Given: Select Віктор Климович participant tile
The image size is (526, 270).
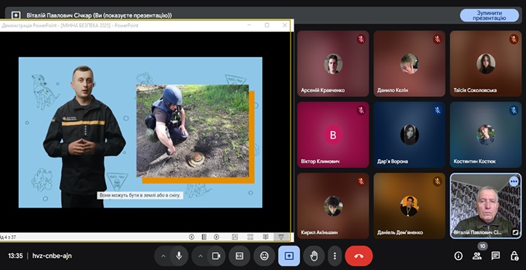Looking at the screenshot, I should pos(332,135).
